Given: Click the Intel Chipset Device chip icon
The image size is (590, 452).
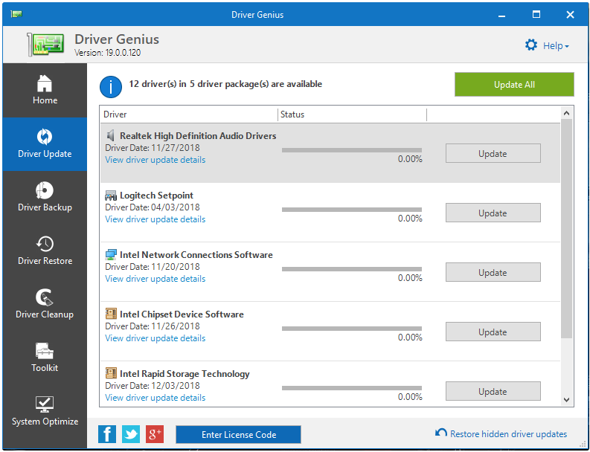Looking at the screenshot, I should [111, 314].
